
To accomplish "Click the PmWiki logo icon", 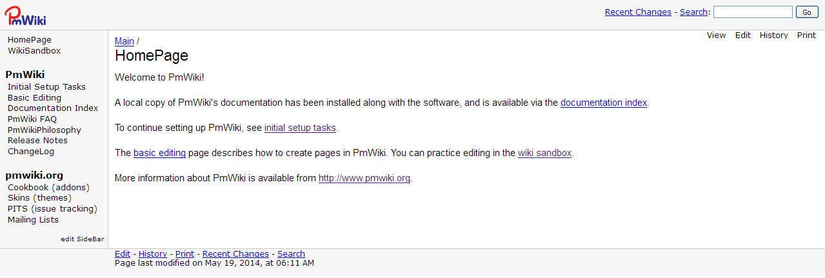I will tap(25, 15).
